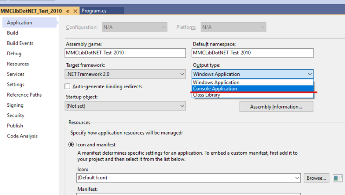Expand the Icon dropdown showing Default Icon

click(x=189, y=178)
